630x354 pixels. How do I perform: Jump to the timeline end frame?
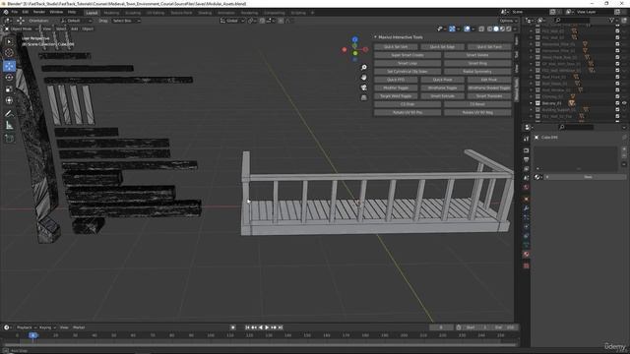pos(281,327)
